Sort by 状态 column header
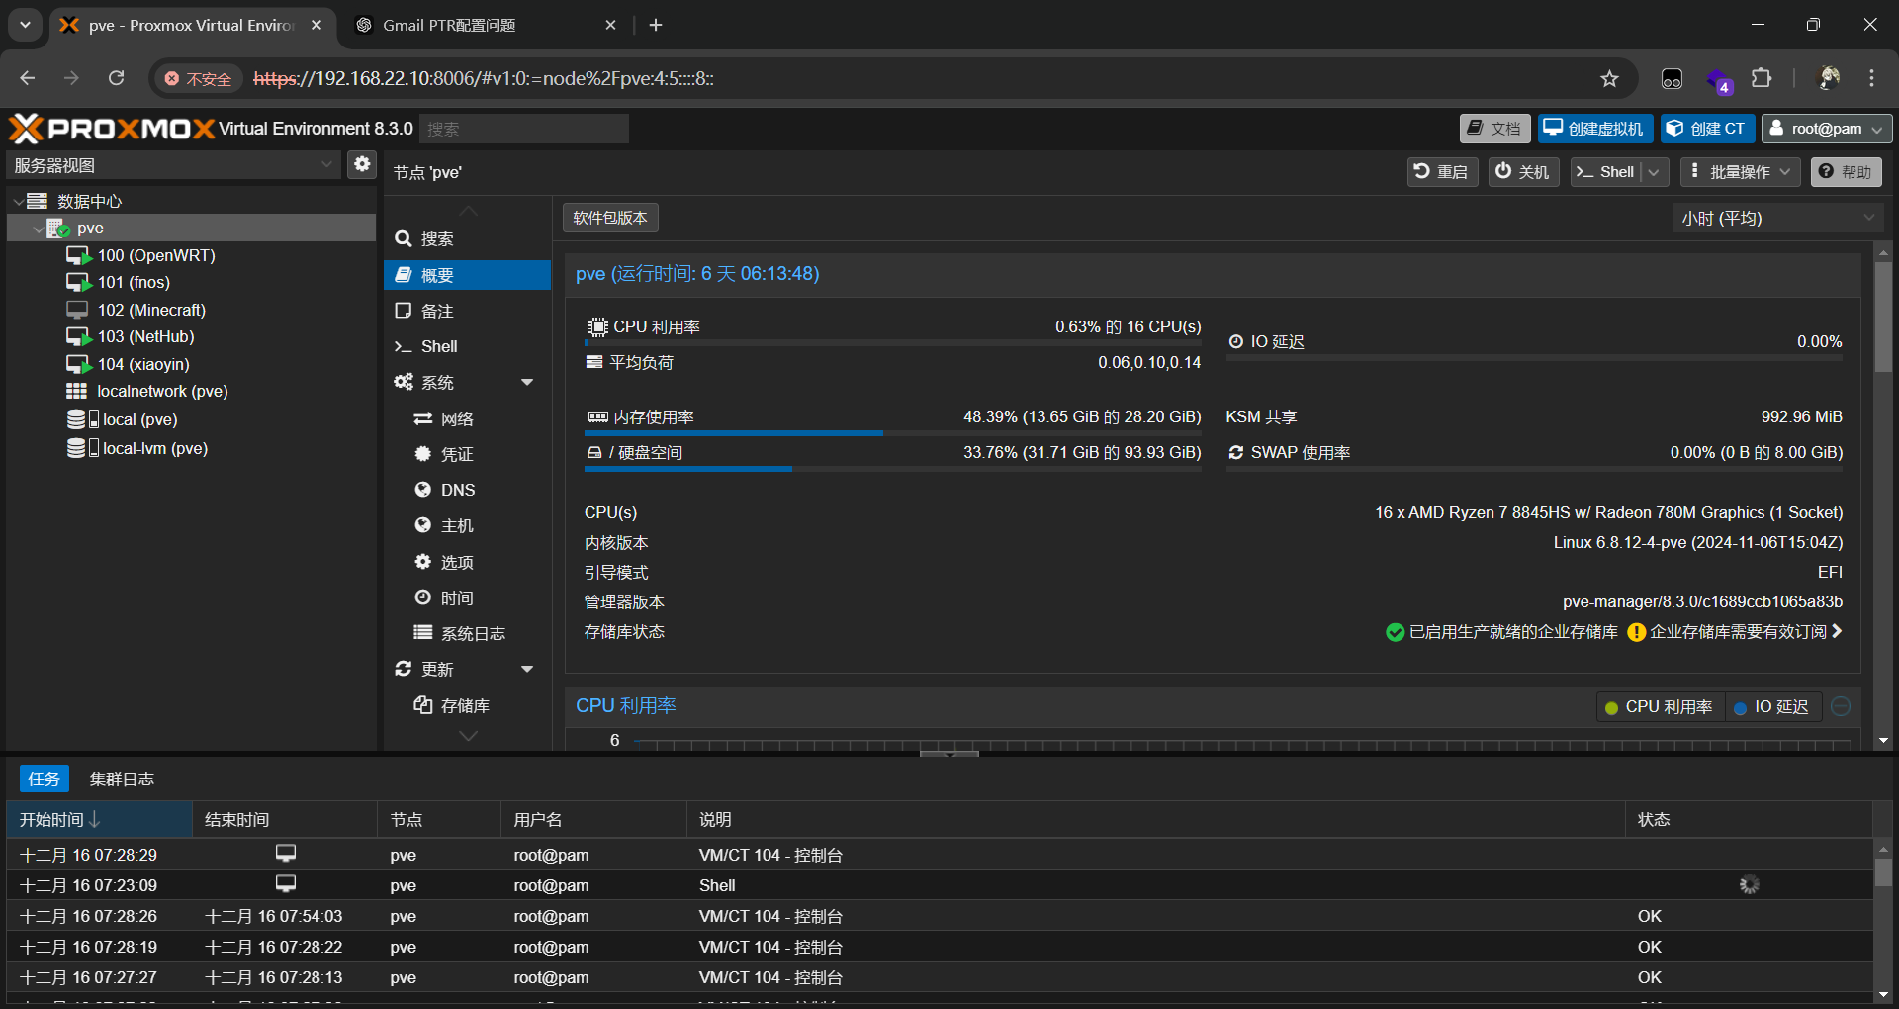Image resolution: width=1899 pixels, height=1009 pixels. [x=1748, y=819]
